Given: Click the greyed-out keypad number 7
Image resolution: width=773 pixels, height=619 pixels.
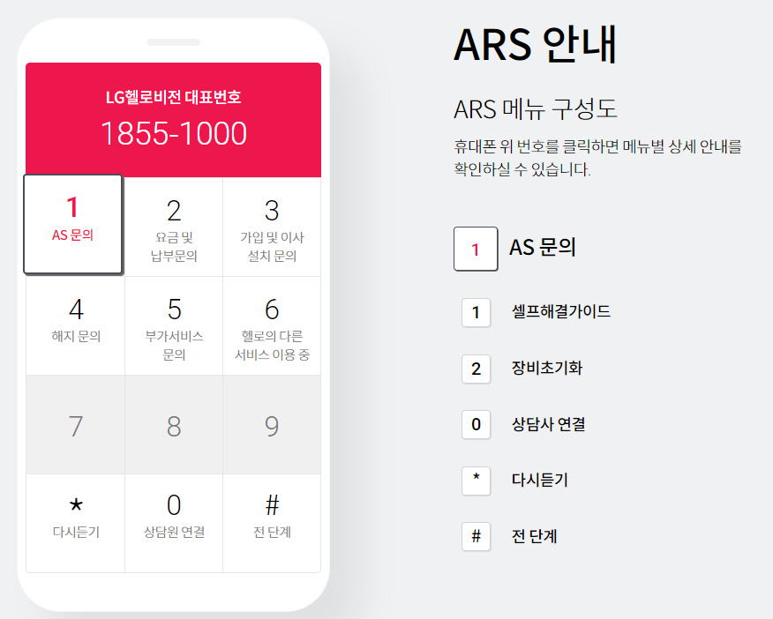Looking at the screenshot, I should click(75, 425).
